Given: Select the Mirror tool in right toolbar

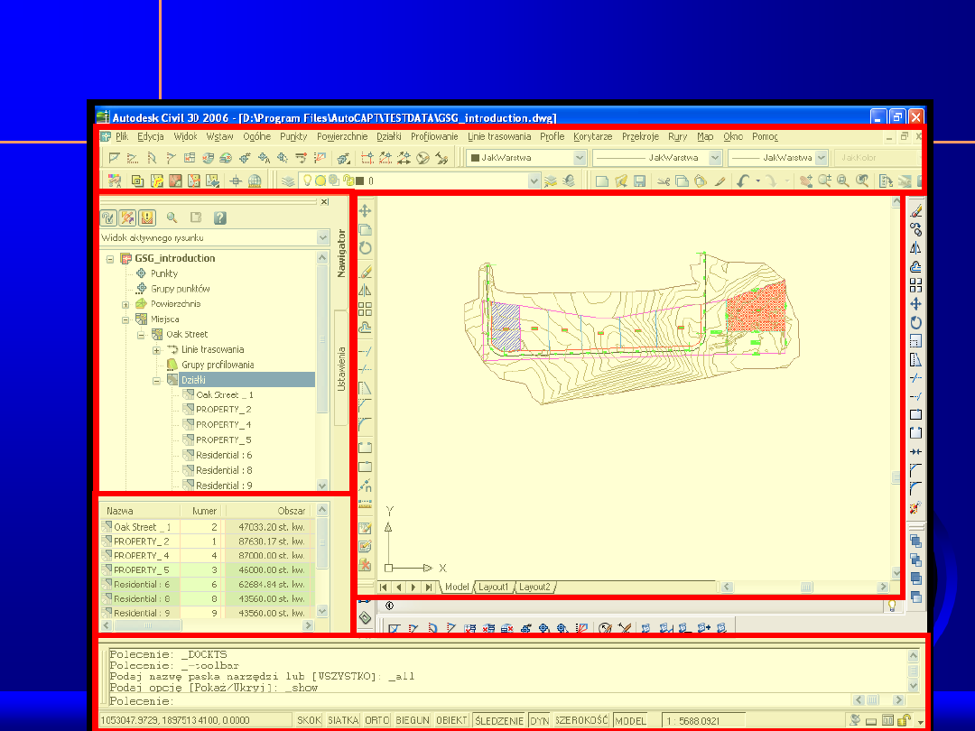Looking at the screenshot, I should (915, 248).
